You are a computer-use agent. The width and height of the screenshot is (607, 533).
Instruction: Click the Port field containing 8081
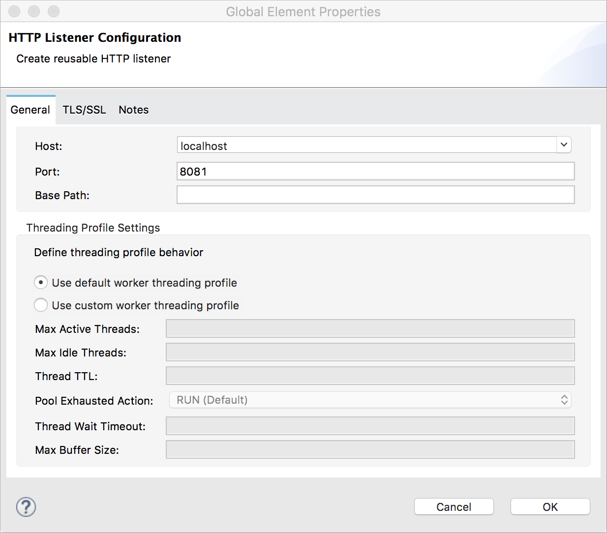click(375, 172)
